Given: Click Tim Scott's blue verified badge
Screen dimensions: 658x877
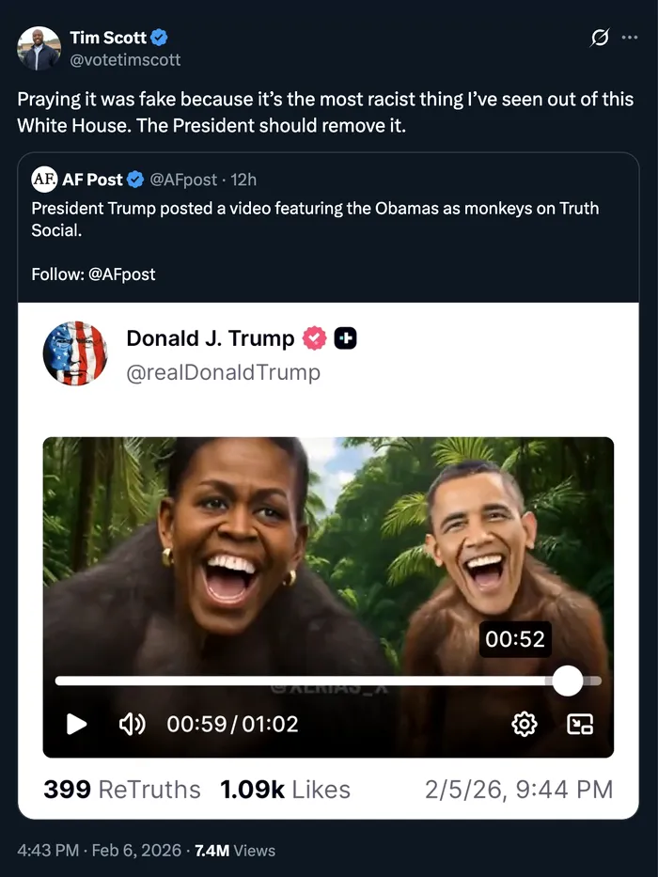Looking at the screenshot, I should pyautogui.click(x=160, y=38).
